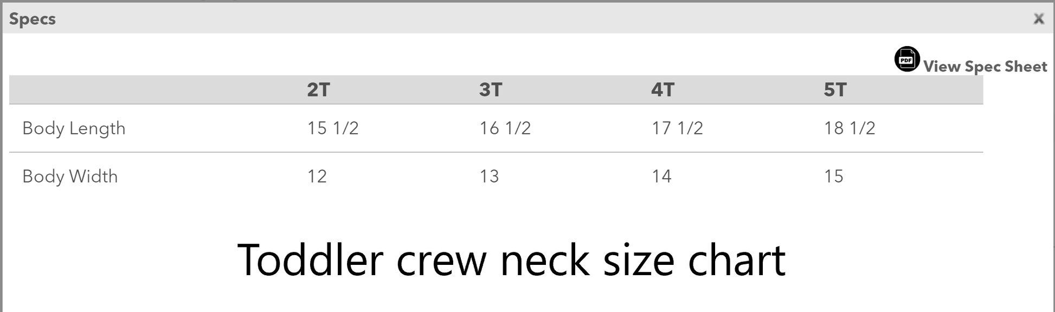Click the body width value 13

pyautogui.click(x=489, y=177)
